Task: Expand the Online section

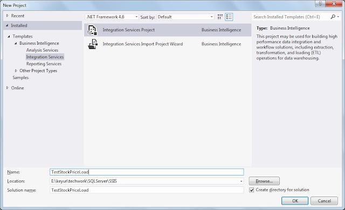Action: tap(7, 88)
